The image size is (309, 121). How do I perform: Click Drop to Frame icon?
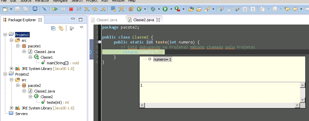(113, 9)
